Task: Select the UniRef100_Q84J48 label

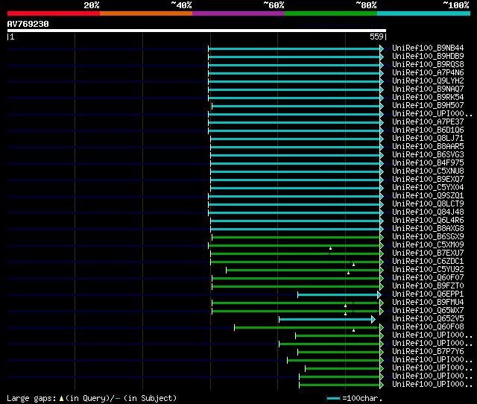Action: pyautogui.click(x=428, y=212)
